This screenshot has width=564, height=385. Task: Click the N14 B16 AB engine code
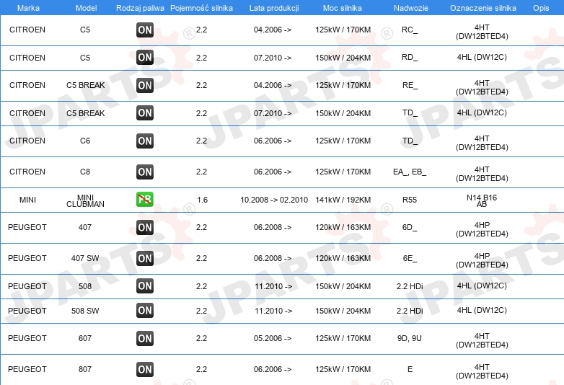pyautogui.click(x=482, y=201)
